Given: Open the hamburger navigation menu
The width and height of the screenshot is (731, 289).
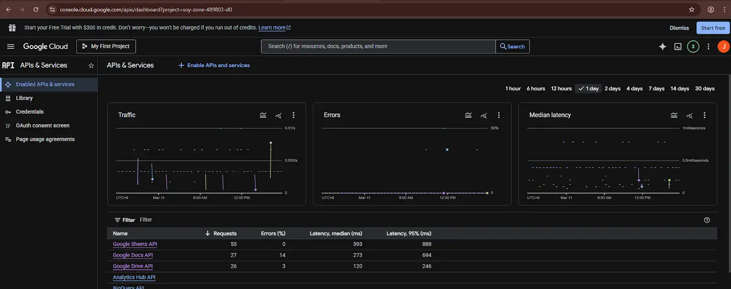Looking at the screenshot, I should 11,47.
